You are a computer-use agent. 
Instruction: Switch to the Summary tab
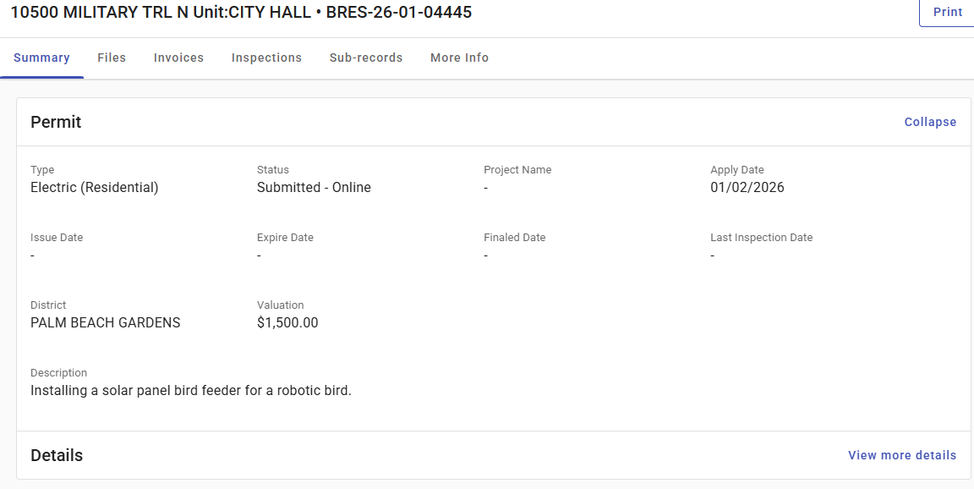point(41,58)
